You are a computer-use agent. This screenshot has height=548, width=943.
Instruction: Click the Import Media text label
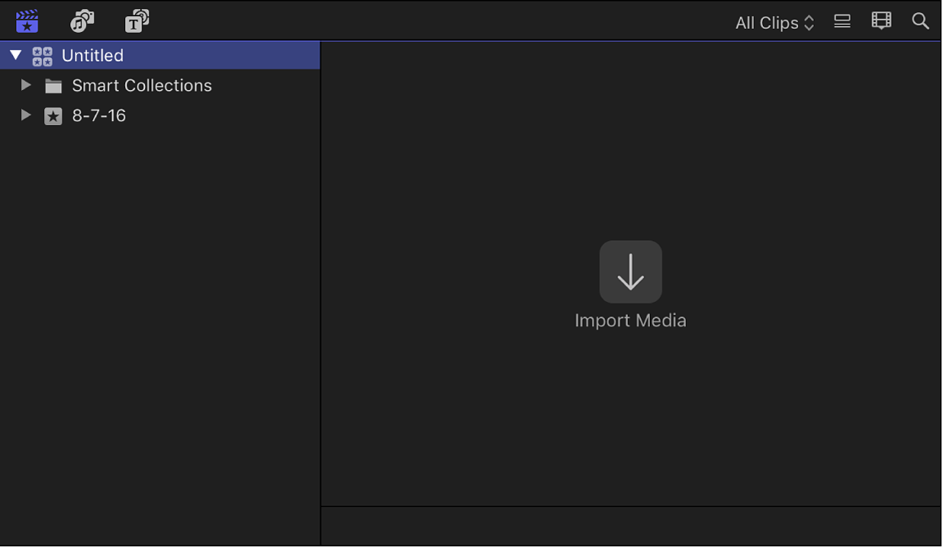pyautogui.click(x=630, y=321)
